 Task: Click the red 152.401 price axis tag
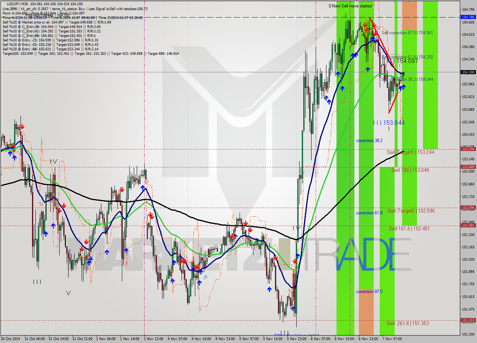pyautogui.click(x=468, y=225)
